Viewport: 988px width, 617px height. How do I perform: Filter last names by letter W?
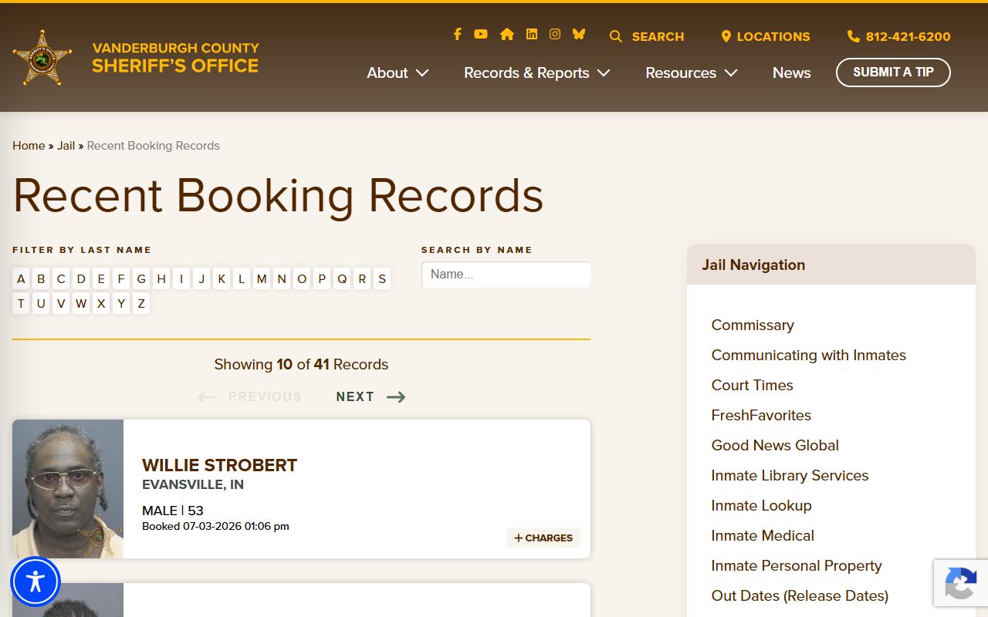pos(81,304)
